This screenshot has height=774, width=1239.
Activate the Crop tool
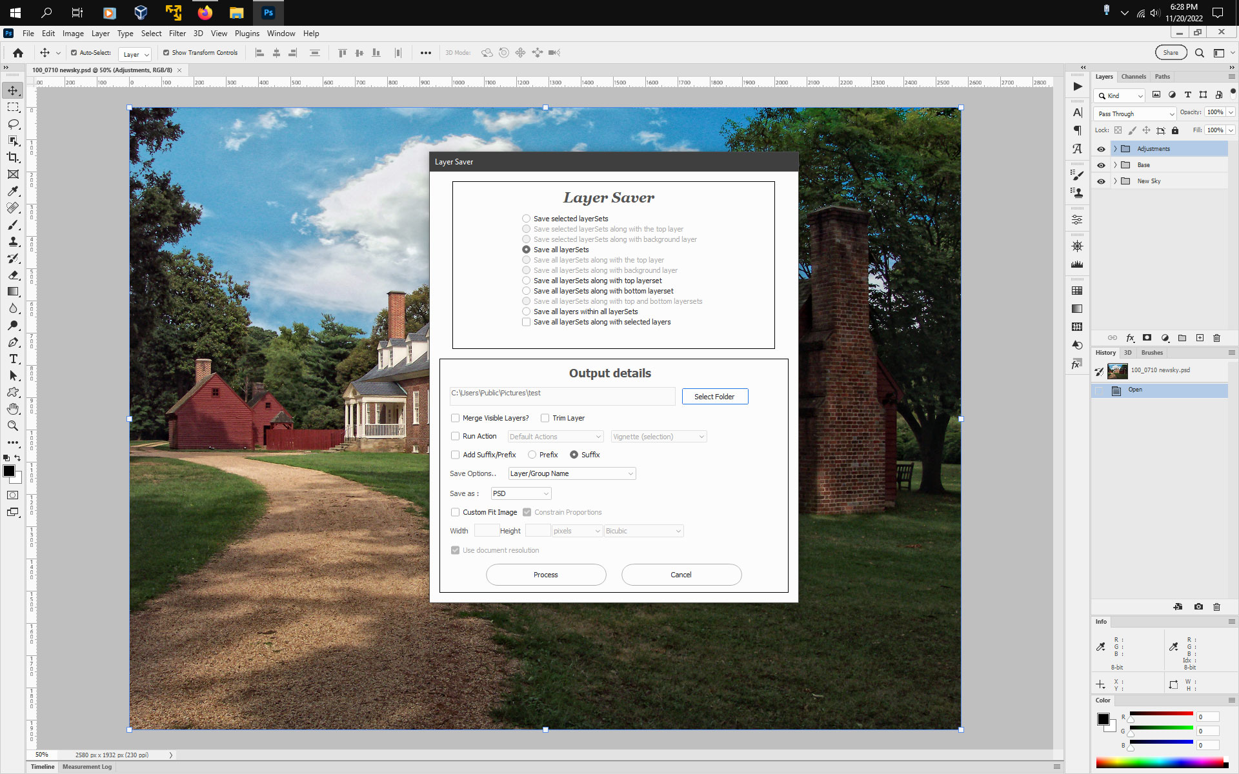(x=13, y=158)
